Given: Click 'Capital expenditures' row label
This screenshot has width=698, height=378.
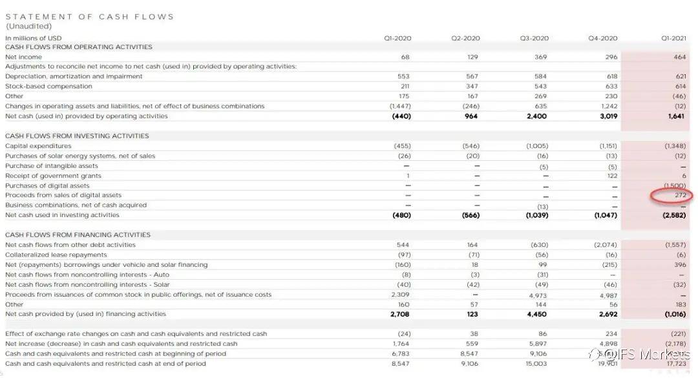Looking at the screenshot, I should click(38, 146).
